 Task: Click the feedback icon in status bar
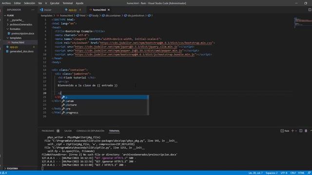click(309, 173)
